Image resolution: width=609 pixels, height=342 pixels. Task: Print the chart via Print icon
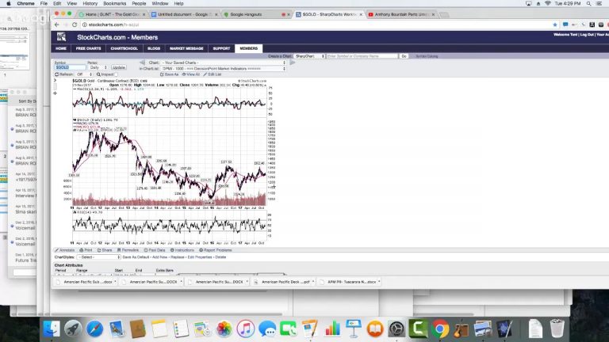point(86,250)
